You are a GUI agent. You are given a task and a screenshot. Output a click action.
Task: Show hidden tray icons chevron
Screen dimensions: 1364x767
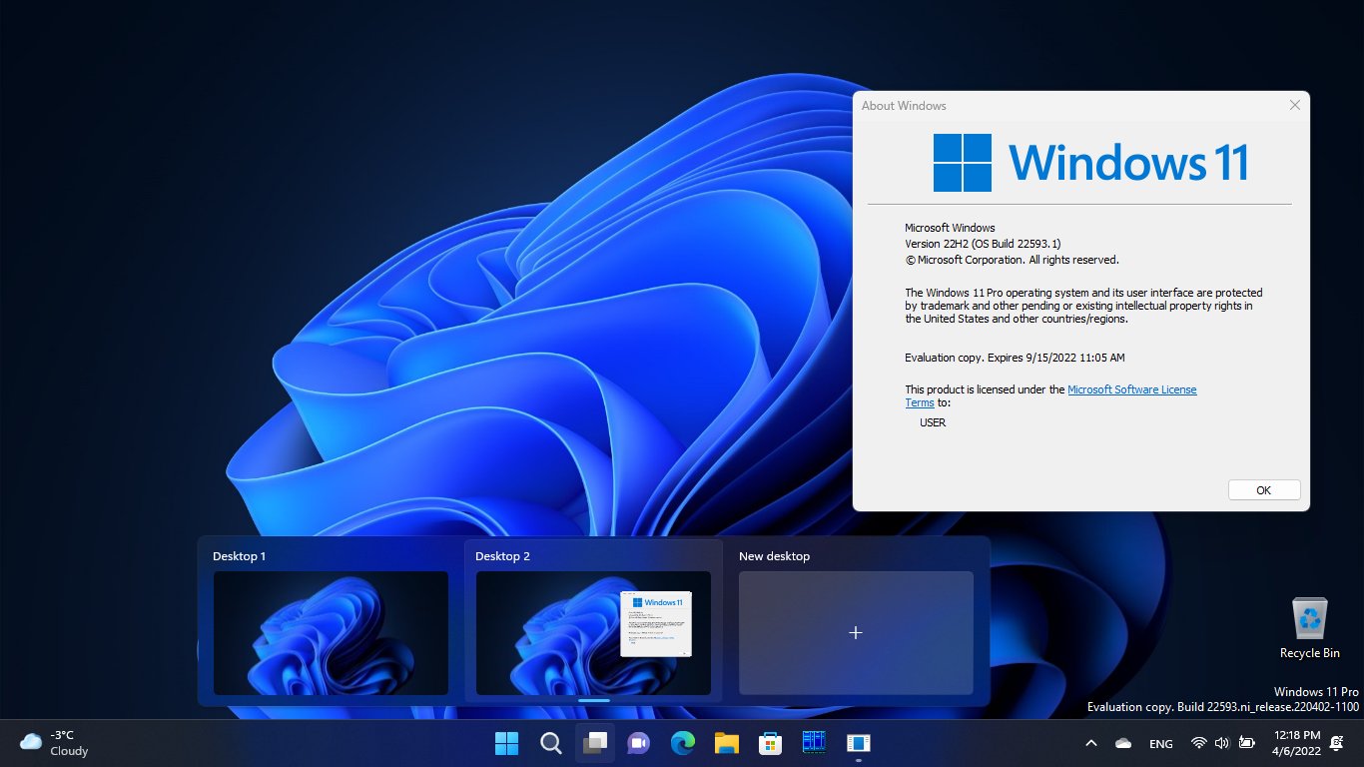coord(1091,743)
